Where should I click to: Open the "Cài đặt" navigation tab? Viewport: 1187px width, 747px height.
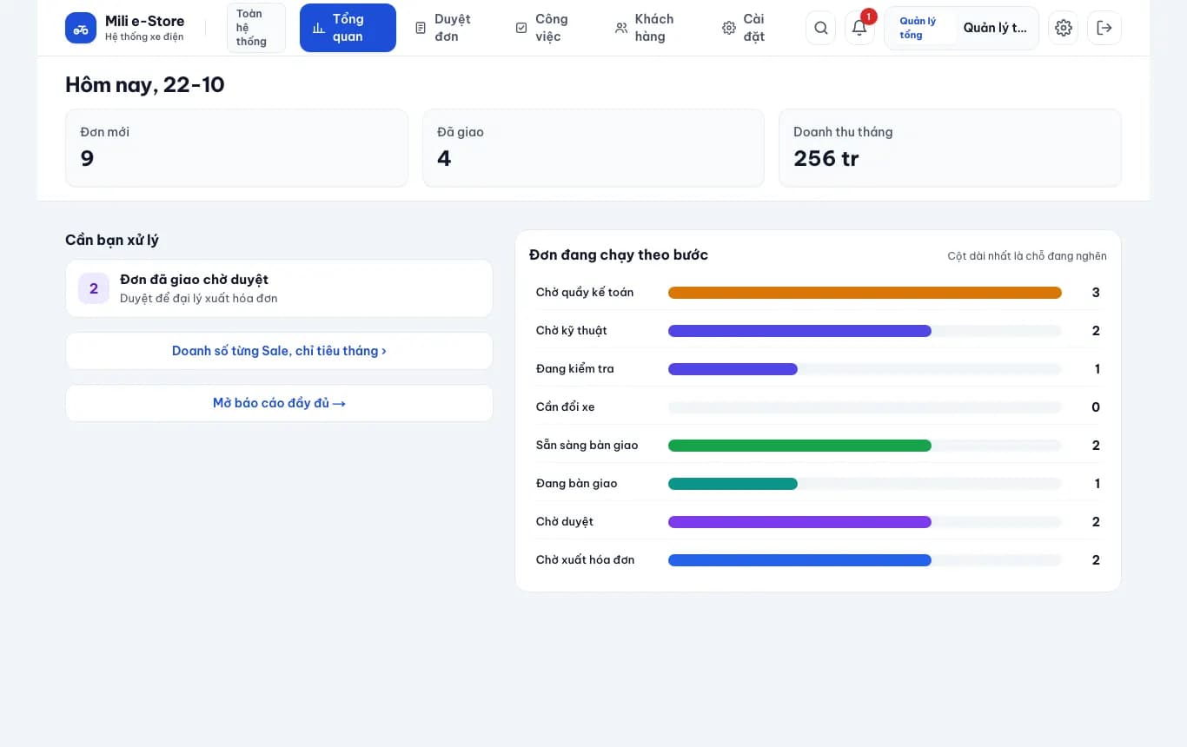745,28
